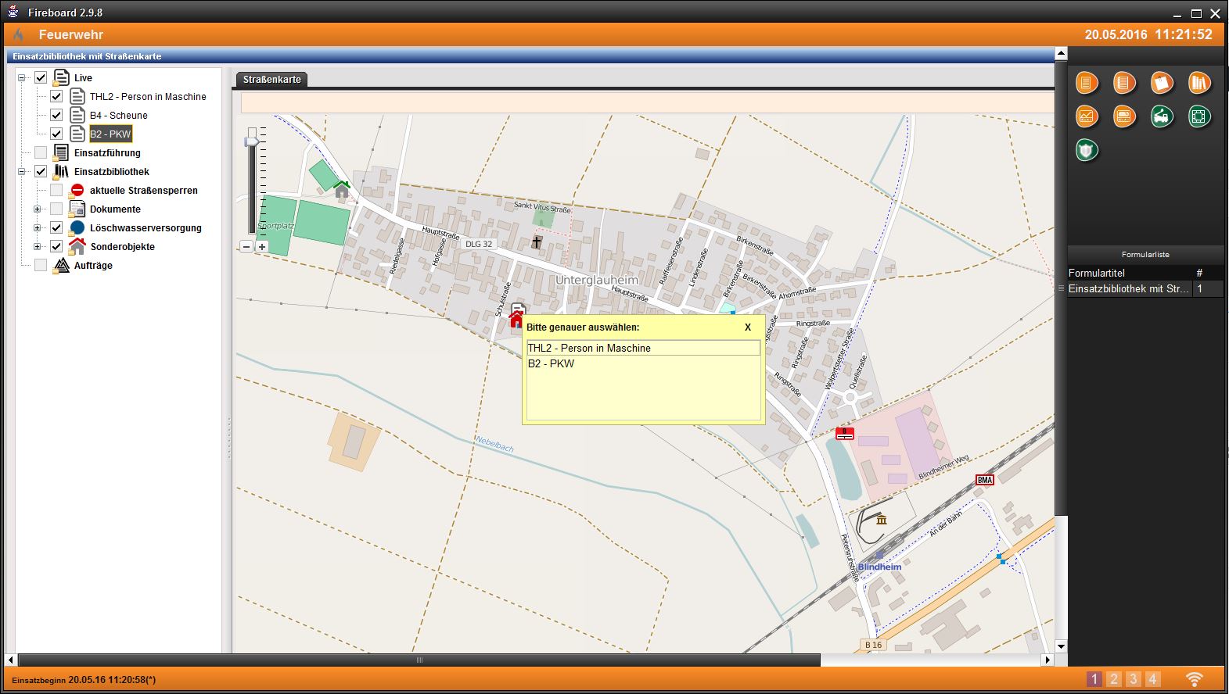Close the Bitte genauer auswählen popup

pos(748,327)
